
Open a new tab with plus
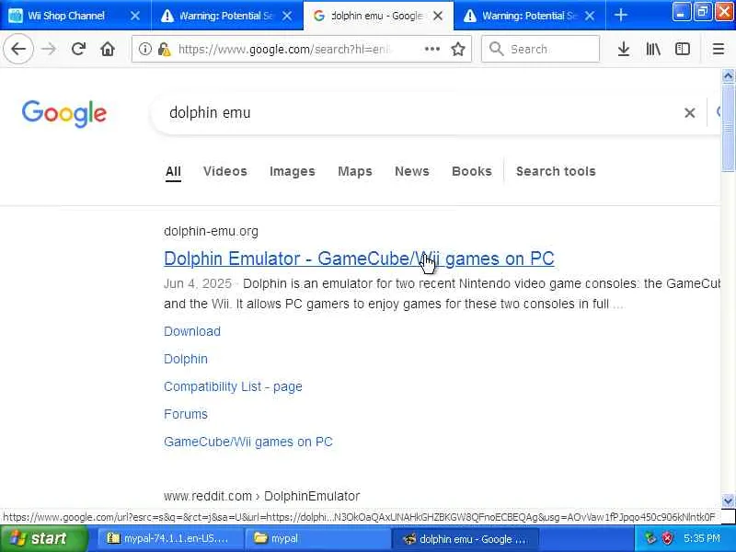coord(620,15)
